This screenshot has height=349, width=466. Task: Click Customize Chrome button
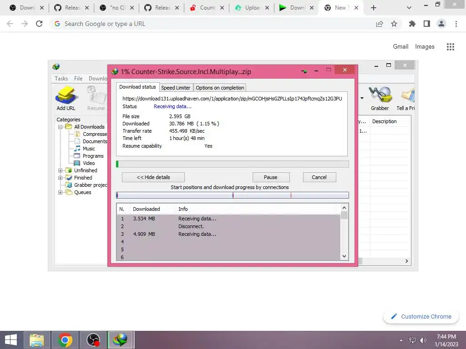tap(421, 316)
